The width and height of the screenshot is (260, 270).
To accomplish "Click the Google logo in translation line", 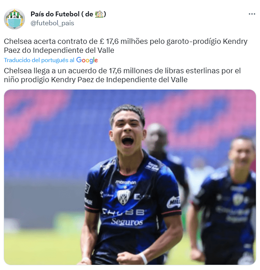I will (87, 60).
